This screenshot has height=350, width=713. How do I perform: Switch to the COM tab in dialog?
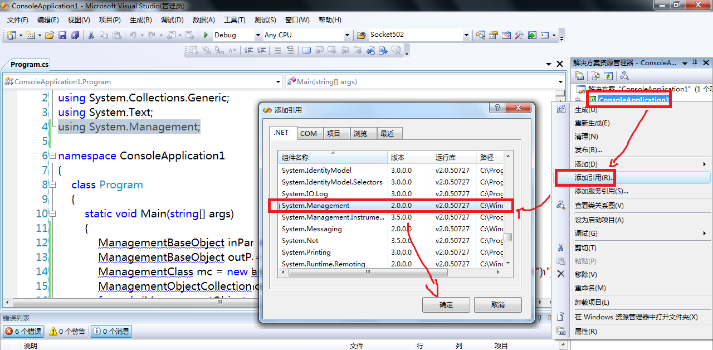tap(308, 133)
